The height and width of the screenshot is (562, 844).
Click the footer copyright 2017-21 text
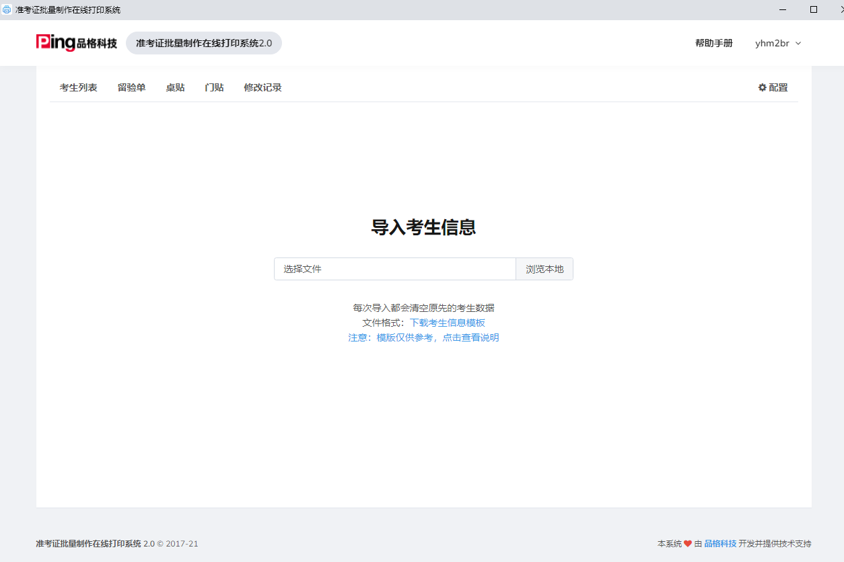[178, 543]
